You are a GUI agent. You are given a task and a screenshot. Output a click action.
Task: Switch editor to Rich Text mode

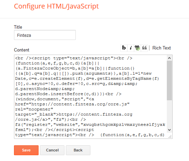pos(161,48)
